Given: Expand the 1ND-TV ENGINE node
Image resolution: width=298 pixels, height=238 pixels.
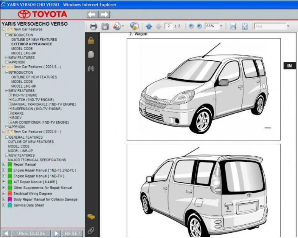Looking at the screenshot, I should 10,95.
